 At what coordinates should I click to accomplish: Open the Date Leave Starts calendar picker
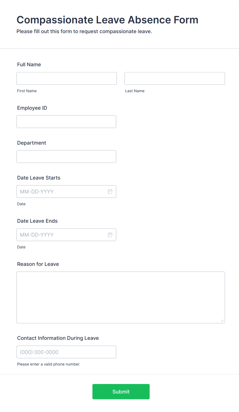110,191
